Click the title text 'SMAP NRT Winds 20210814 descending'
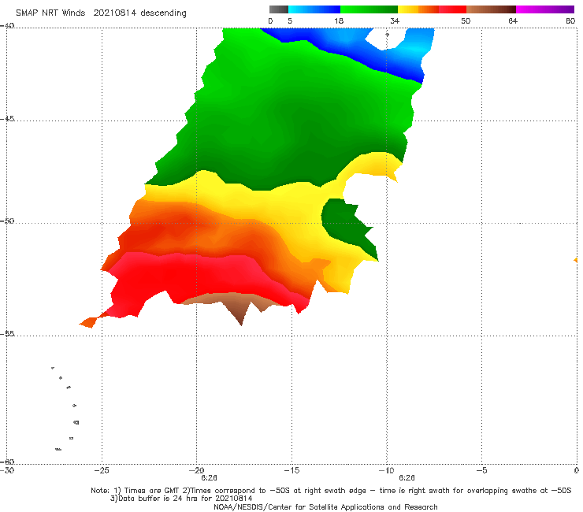583x512 pixels. point(101,13)
